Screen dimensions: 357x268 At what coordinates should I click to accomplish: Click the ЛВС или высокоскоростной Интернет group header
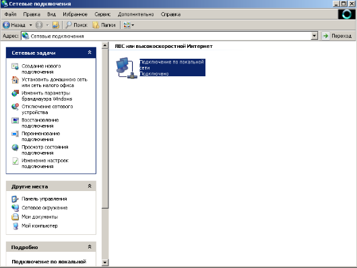pyautogui.click(x=164, y=46)
